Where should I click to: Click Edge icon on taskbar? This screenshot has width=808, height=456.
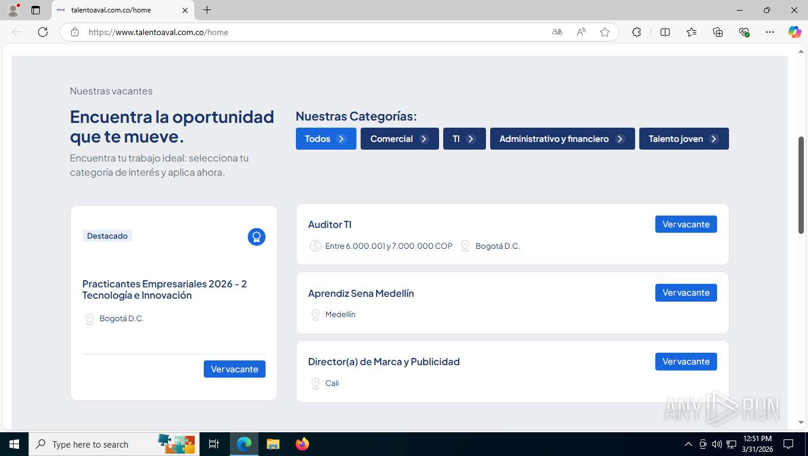tap(244, 444)
